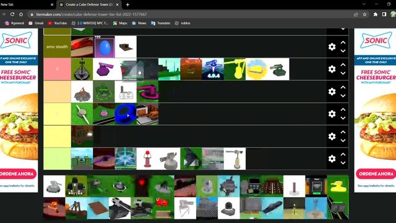Close the New Tab browser tab

[52, 4]
